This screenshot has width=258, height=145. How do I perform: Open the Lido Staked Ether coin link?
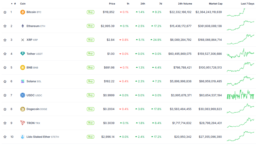pyautogui.click(x=39, y=137)
